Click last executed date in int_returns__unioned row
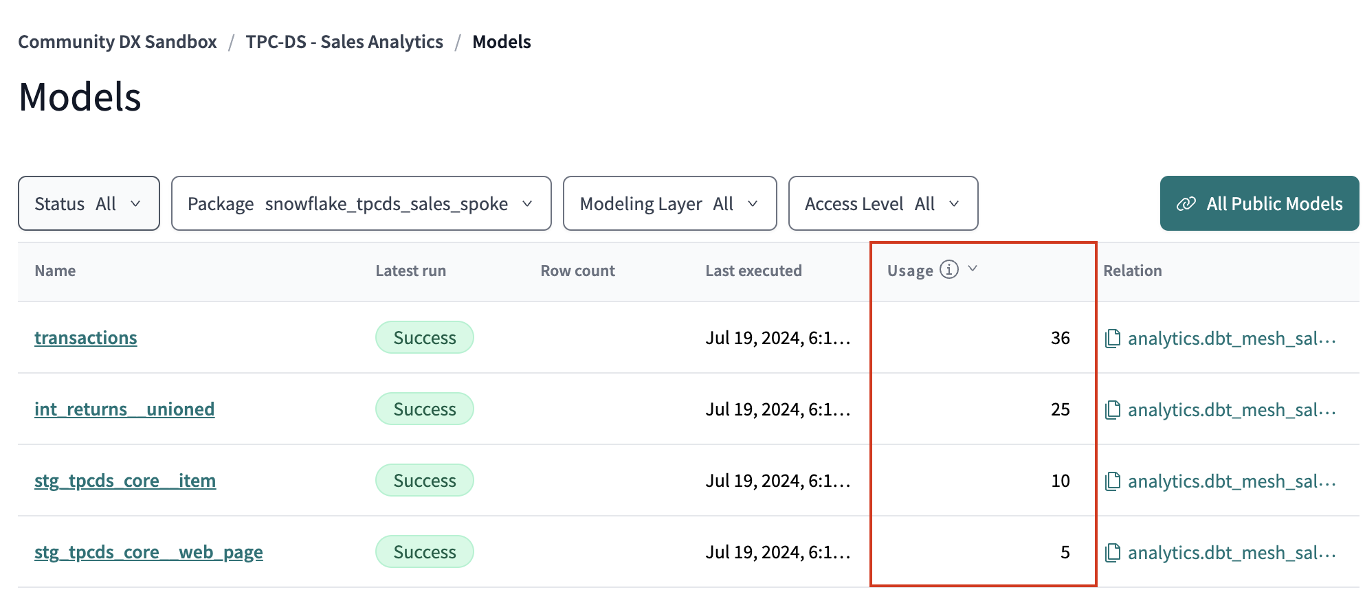The width and height of the screenshot is (1365, 592). click(778, 409)
